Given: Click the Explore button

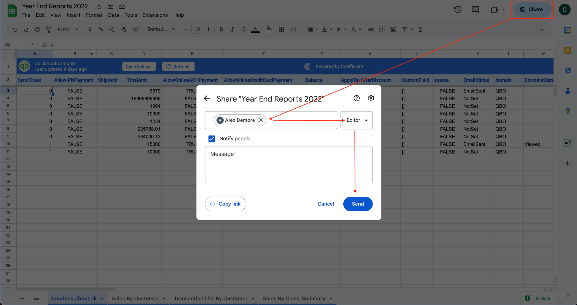Looking at the screenshot, I should pos(538,299).
